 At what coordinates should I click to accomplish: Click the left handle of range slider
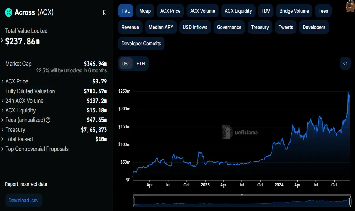pyautogui.click(x=134, y=202)
